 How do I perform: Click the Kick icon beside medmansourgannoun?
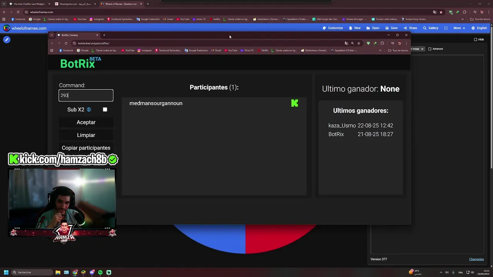coord(295,103)
